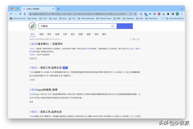Open result 少数派(基本释义) - 百度百科
This screenshot has width=193, height=129.
click(x=46, y=44)
